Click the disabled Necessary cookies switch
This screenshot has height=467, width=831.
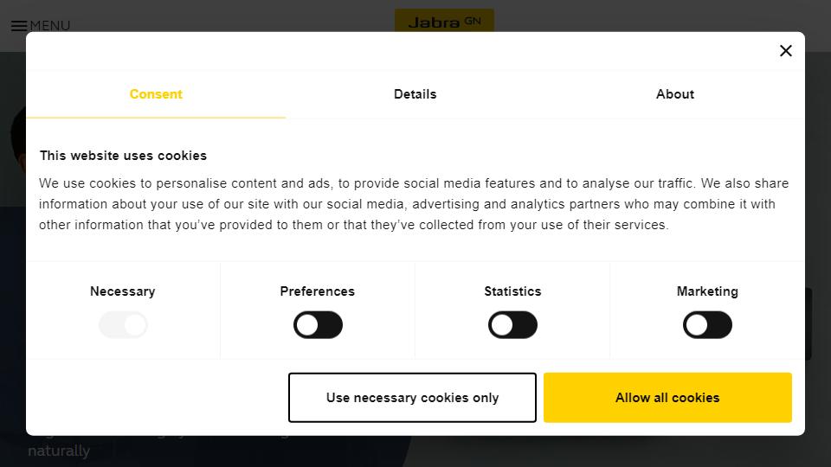click(123, 324)
